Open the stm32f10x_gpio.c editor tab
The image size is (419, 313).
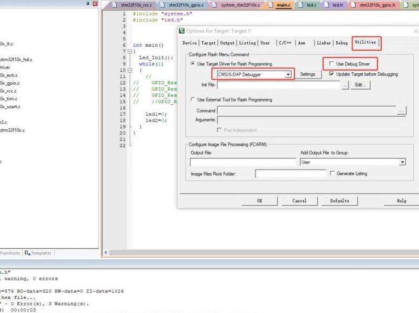point(183,5)
